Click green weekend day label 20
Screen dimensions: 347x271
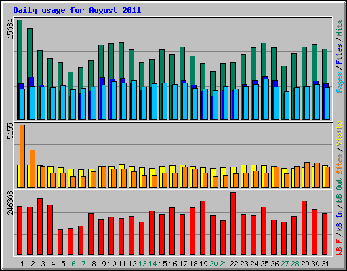[213, 264]
